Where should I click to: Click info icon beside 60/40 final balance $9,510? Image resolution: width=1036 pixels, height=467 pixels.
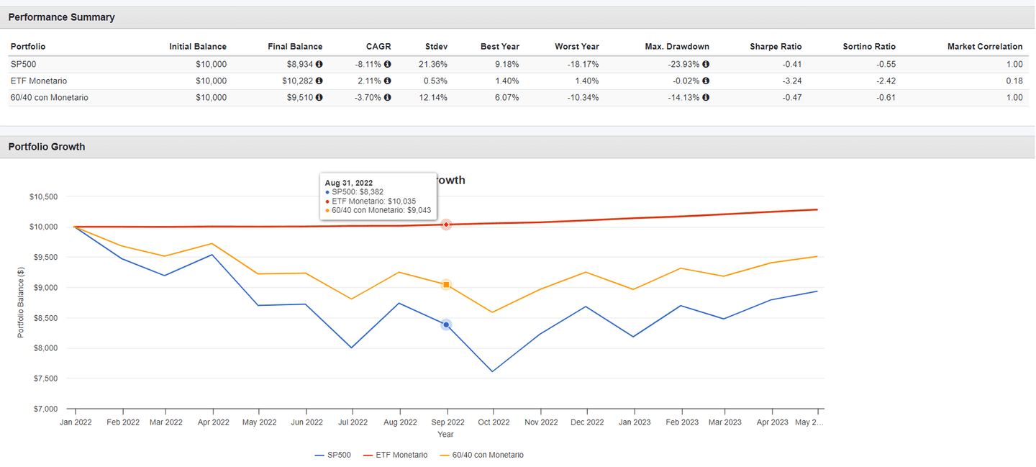[x=319, y=97]
